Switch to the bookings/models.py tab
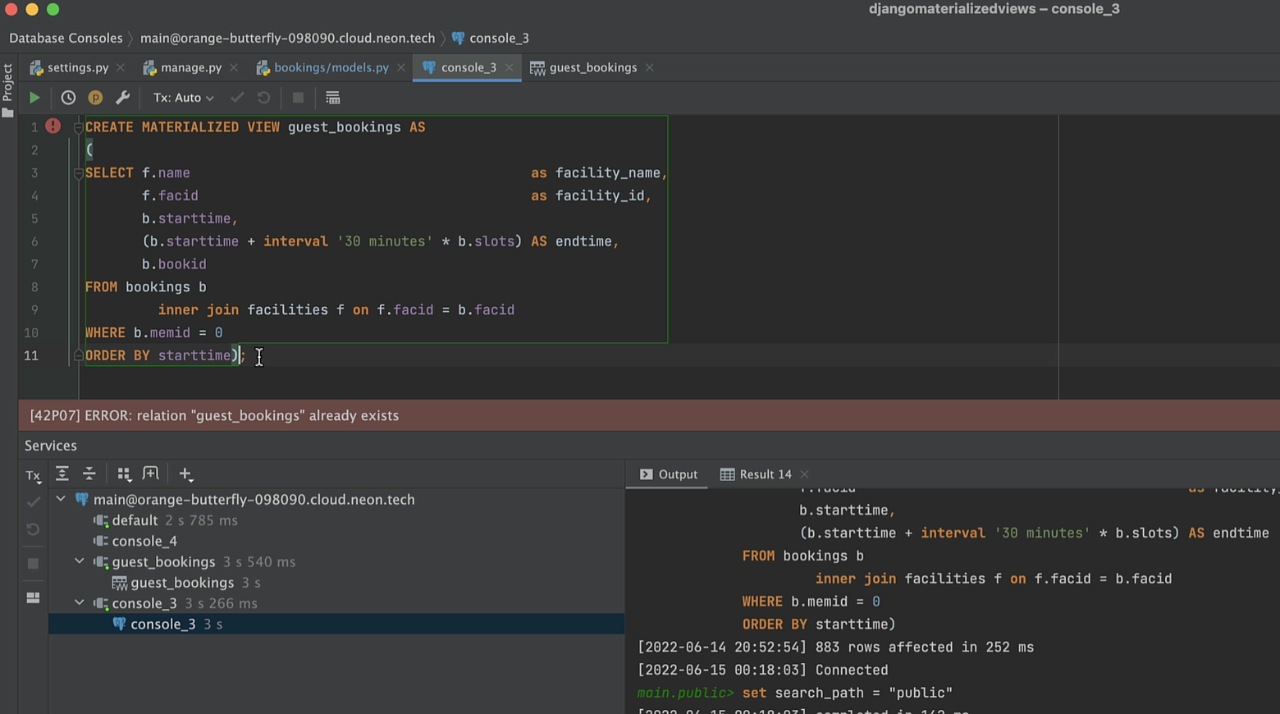Screen dimensions: 1280x714 pos(331,67)
